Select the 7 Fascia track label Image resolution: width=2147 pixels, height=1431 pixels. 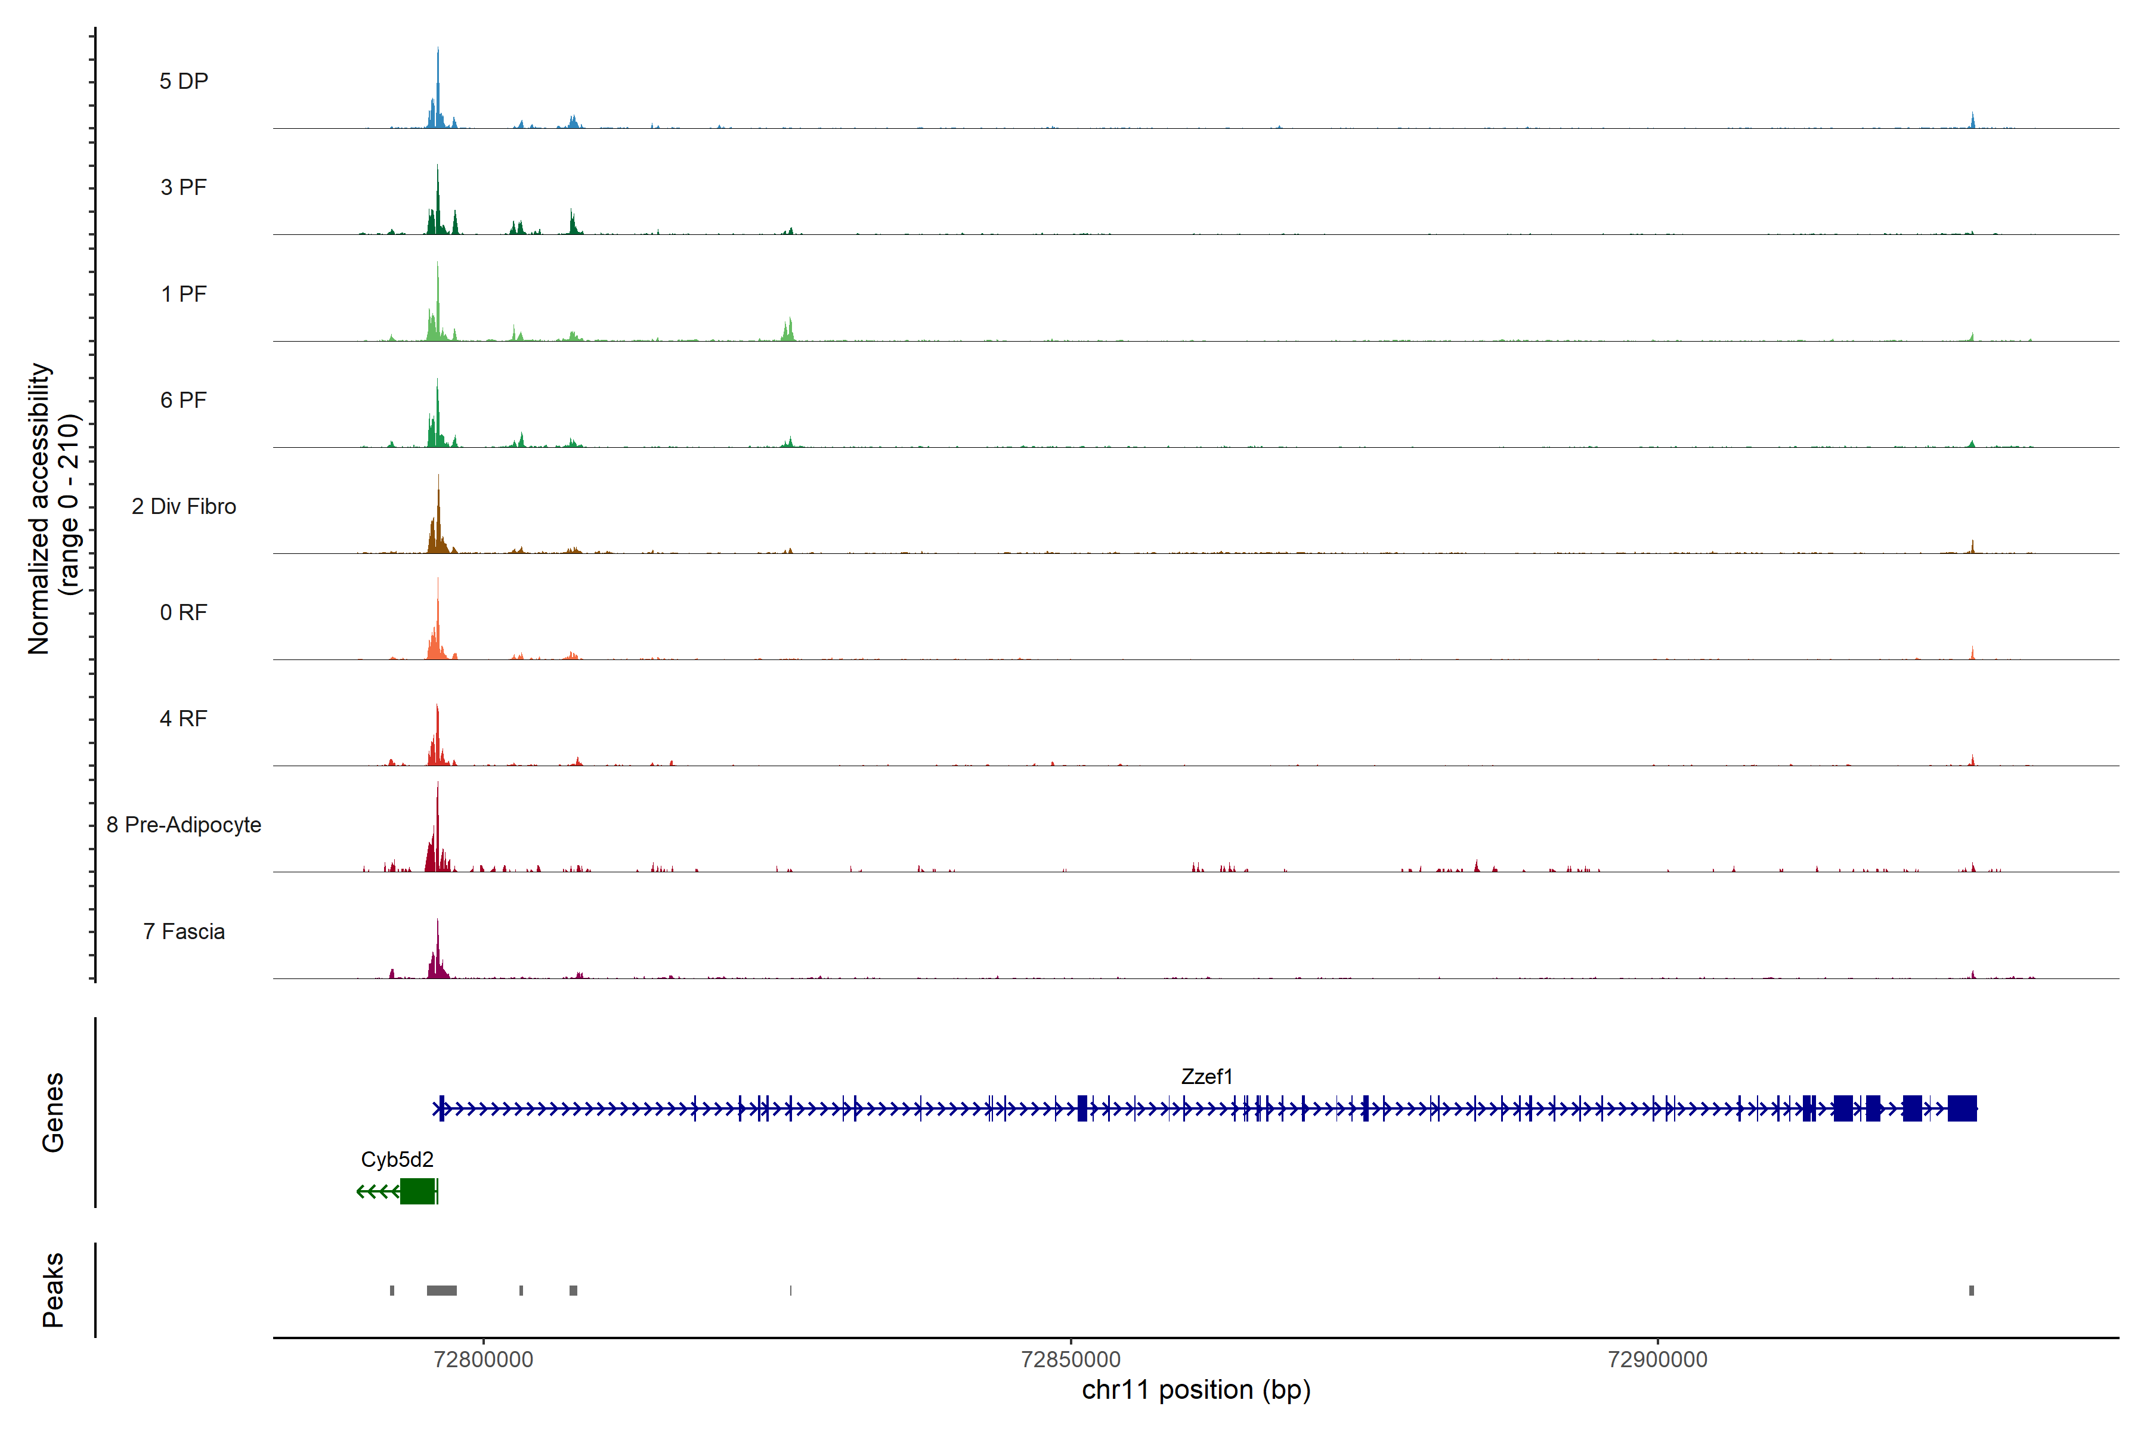click(x=184, y=931)
